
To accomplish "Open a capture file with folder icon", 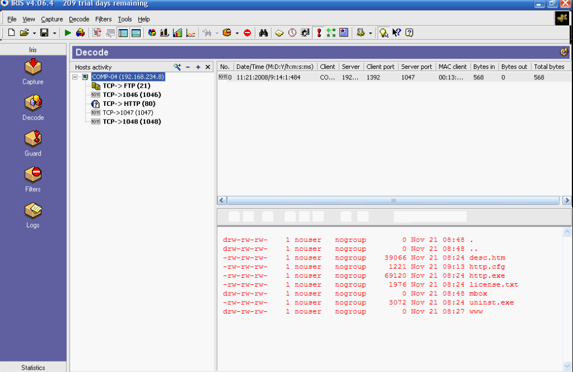I will pos(24,33).
